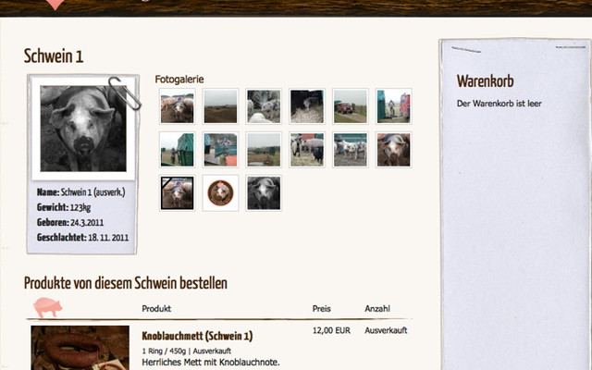592x370 pixels.
Task: View photo of pigs with black animal
Action: (x=307, y=150)
